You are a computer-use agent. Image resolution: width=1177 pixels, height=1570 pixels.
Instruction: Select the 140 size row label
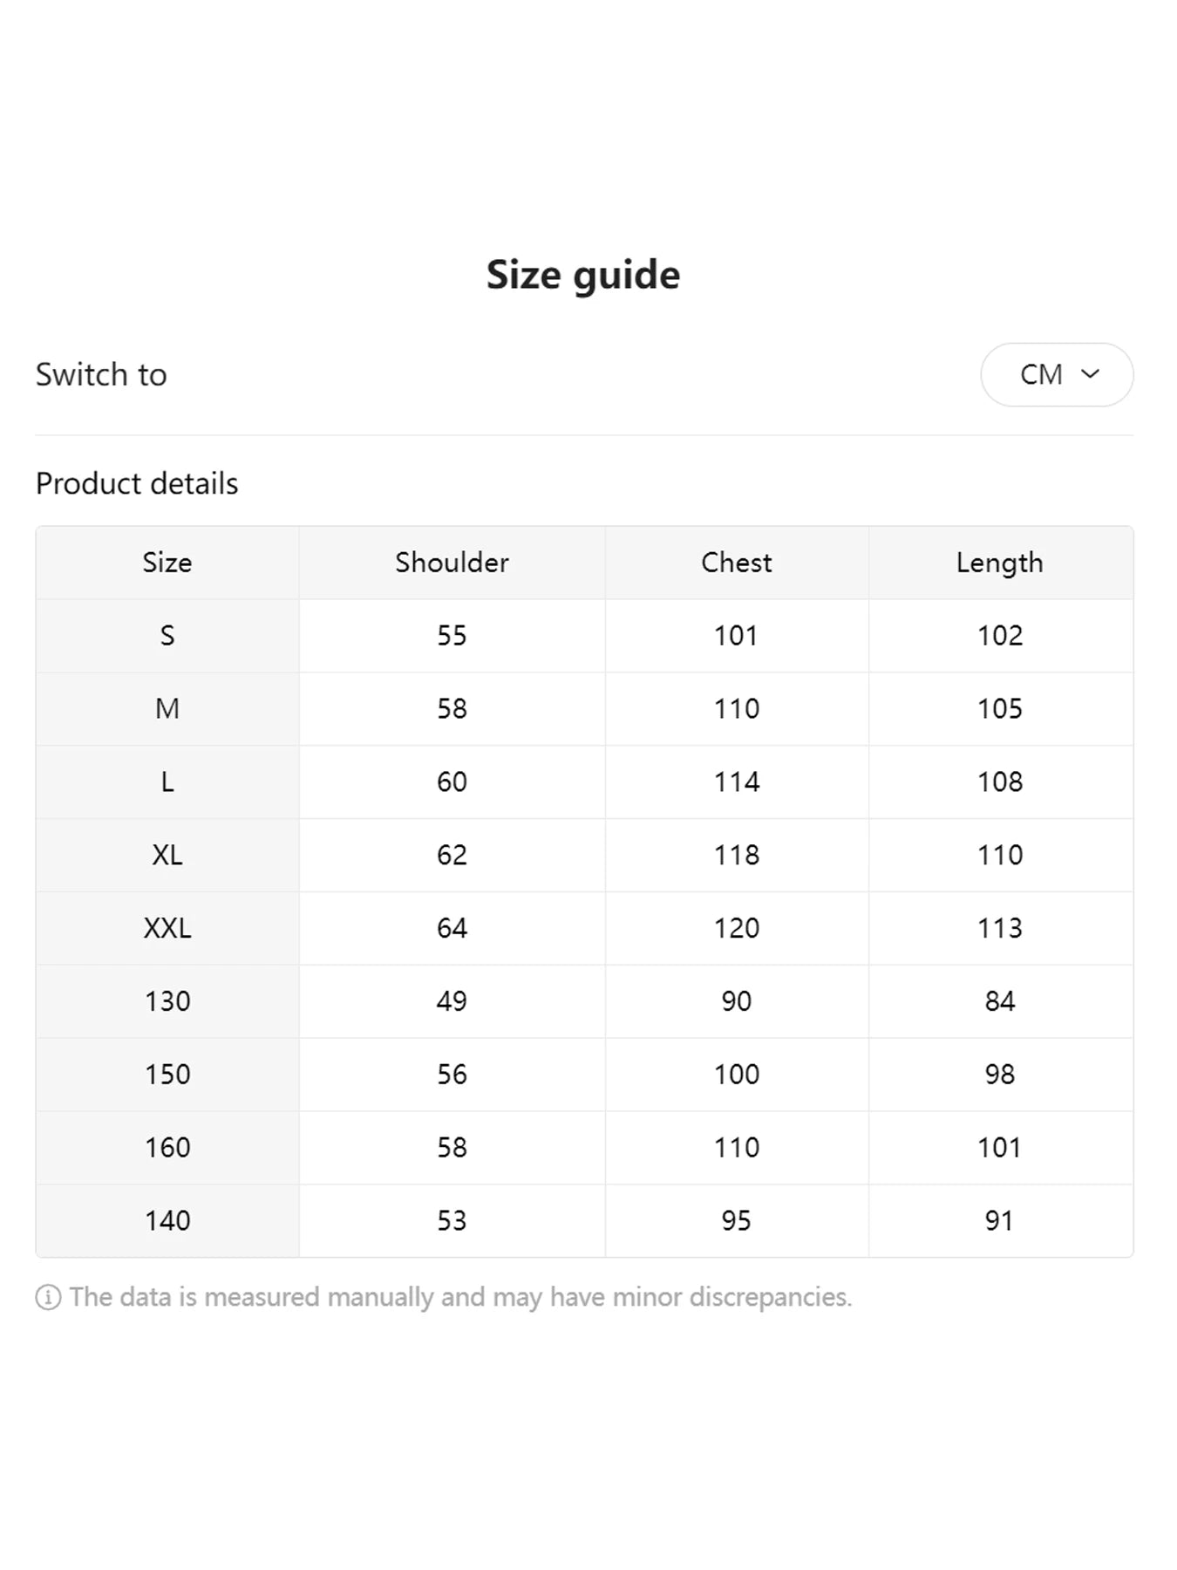click(x=167, y=1220)
